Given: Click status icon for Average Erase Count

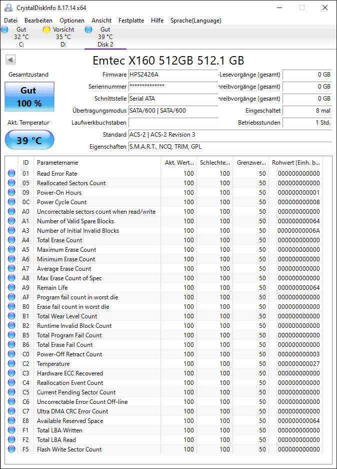Looking at the screenshot, I should click(11, 268).
